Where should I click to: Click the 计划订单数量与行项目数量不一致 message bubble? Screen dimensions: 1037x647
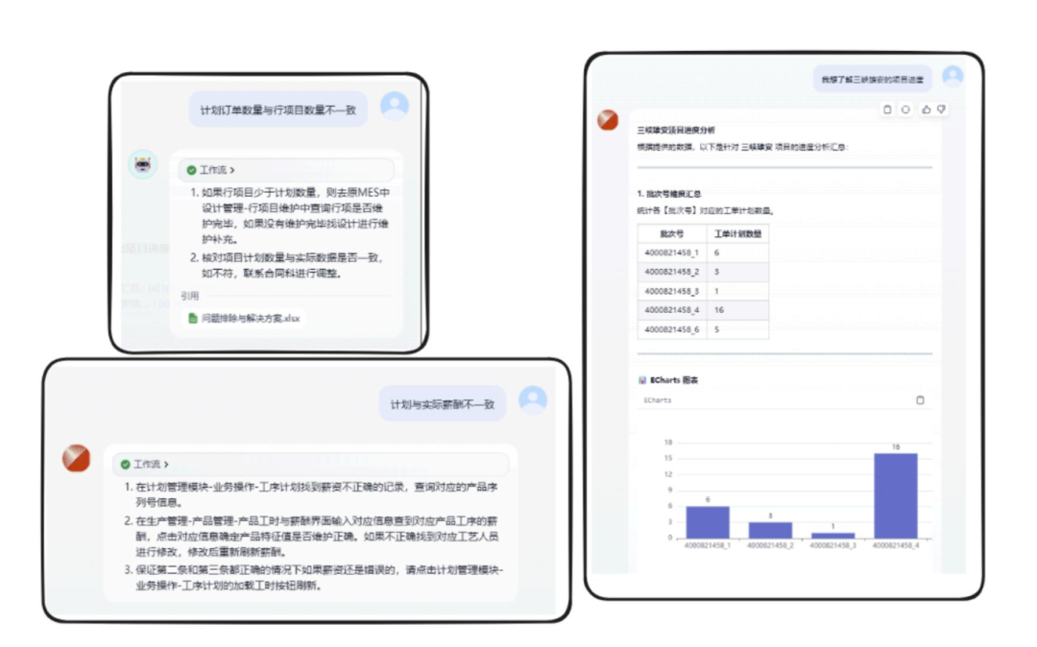(277, 110)
